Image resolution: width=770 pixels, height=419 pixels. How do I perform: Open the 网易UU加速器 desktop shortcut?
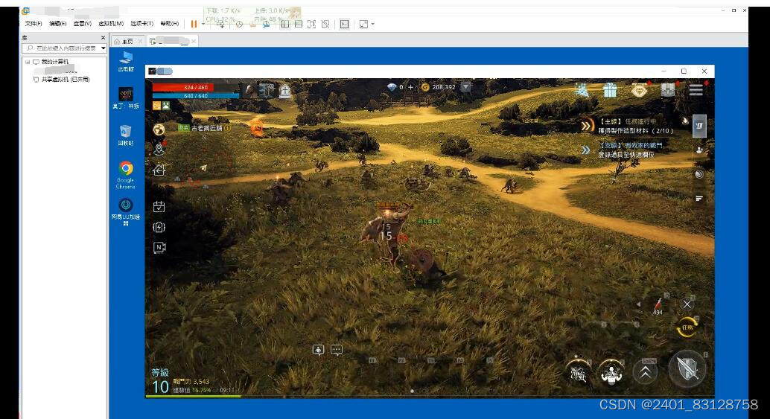(x=126, y=211)
